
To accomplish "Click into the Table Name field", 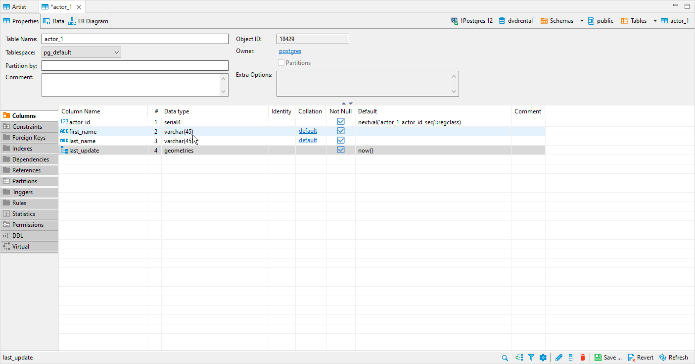I will (x=135, y=39).
